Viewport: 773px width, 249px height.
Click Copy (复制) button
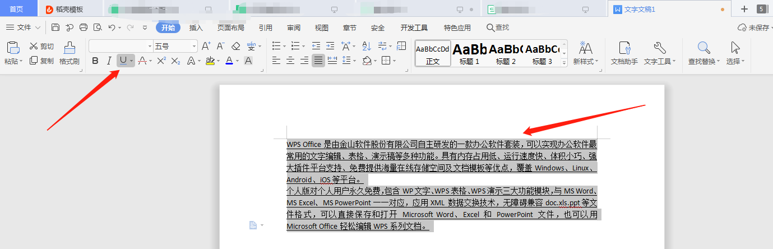pos(42,61)
